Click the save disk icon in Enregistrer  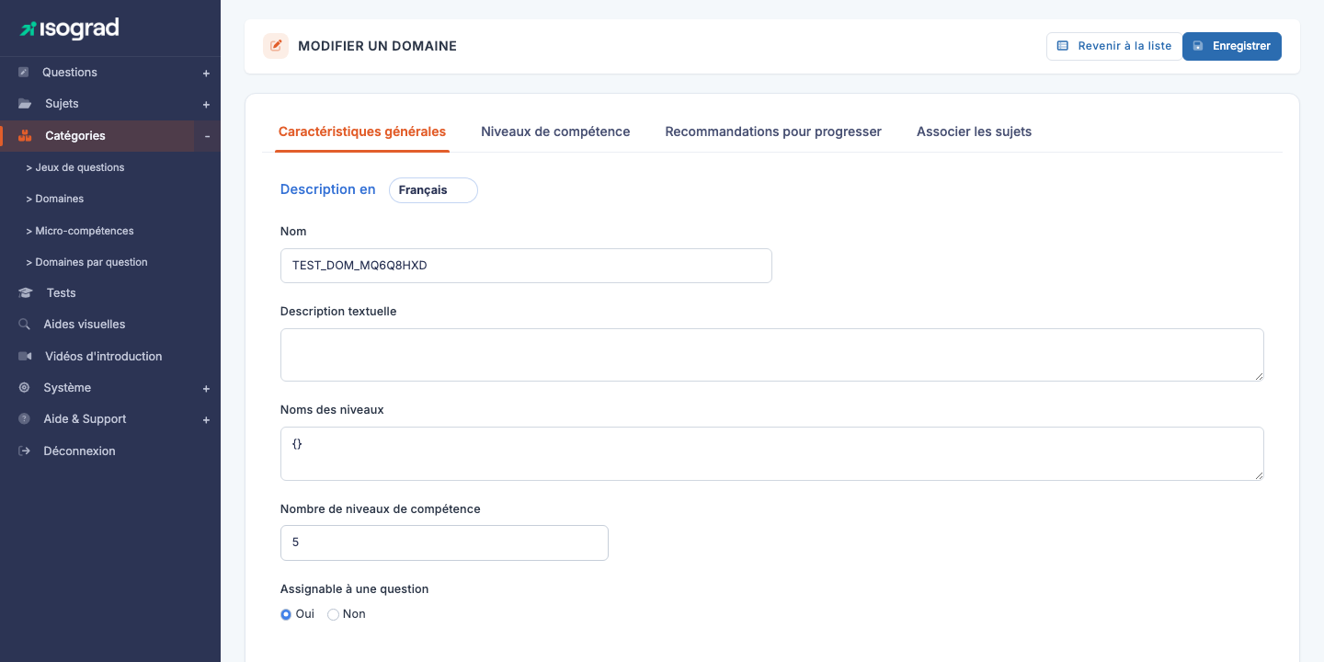coord(1198,46)
